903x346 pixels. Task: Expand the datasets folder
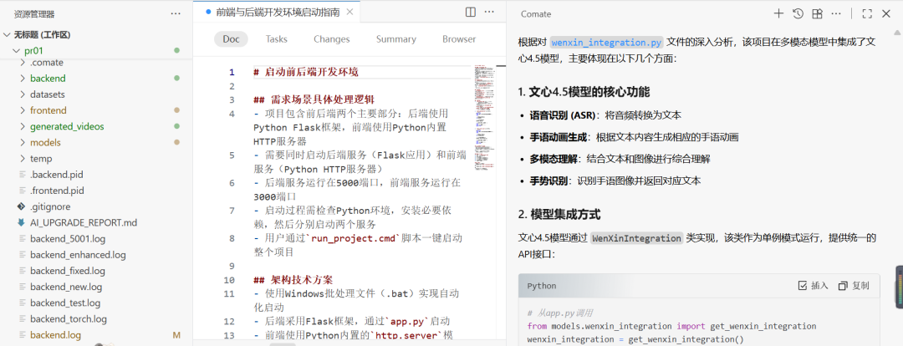pos(23,94)
